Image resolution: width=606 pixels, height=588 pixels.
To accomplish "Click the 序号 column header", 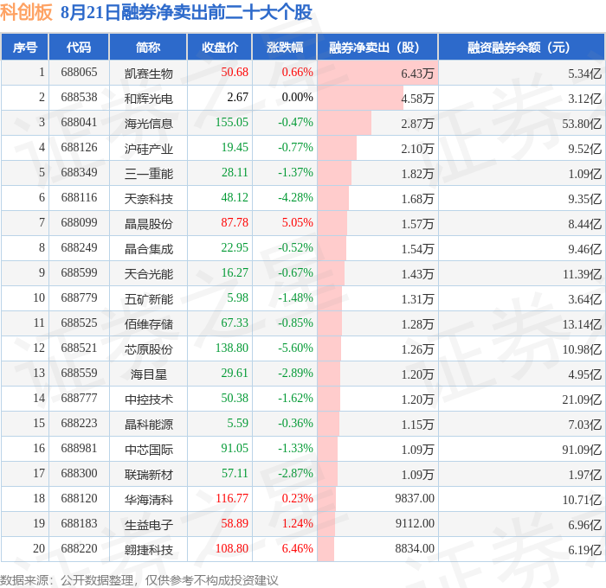I will 25,47.
